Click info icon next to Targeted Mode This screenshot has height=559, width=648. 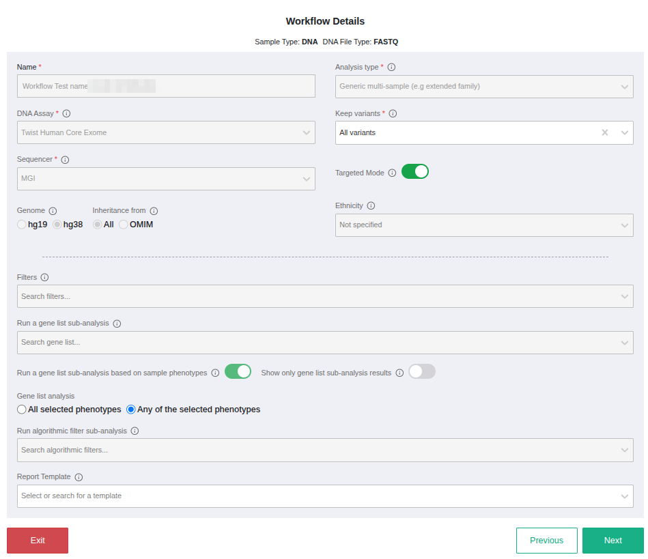392,173
